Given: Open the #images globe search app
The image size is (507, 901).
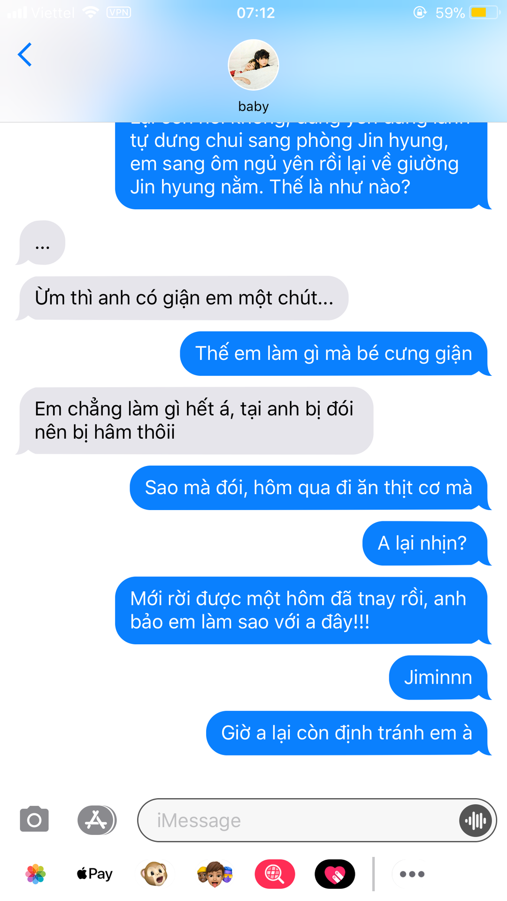Looking at the screenshot, I should (275, 874).
